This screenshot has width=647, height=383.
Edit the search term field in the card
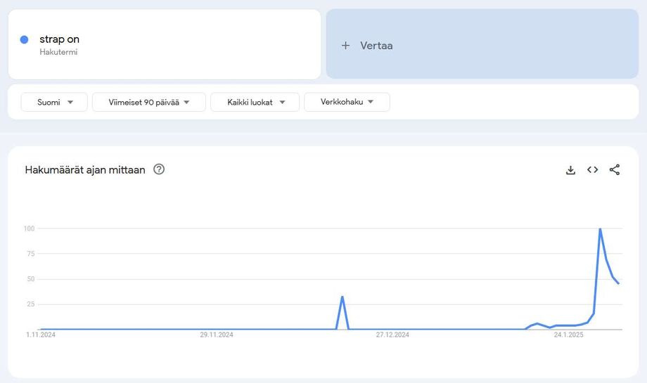59,39
